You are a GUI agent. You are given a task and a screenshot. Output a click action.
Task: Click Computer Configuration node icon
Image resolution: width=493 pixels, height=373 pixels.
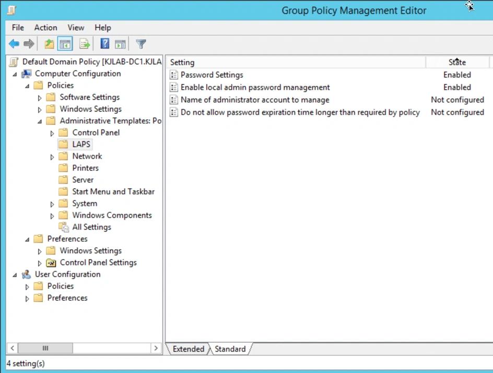click(27, 74)
